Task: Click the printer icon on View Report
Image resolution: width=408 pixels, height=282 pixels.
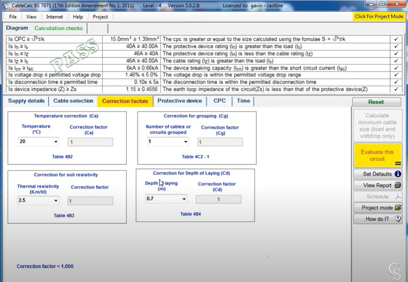Action: coord(398,185)
